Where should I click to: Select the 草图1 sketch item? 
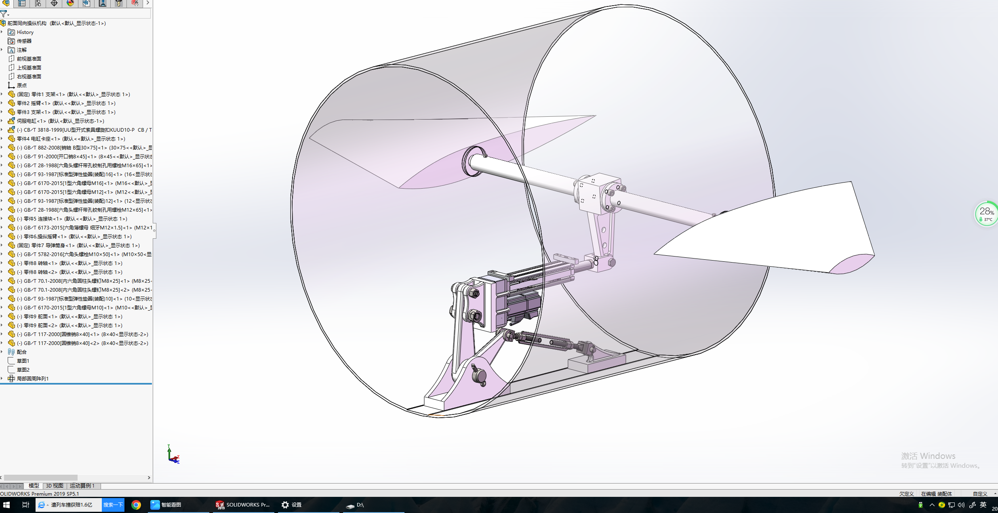23,361
